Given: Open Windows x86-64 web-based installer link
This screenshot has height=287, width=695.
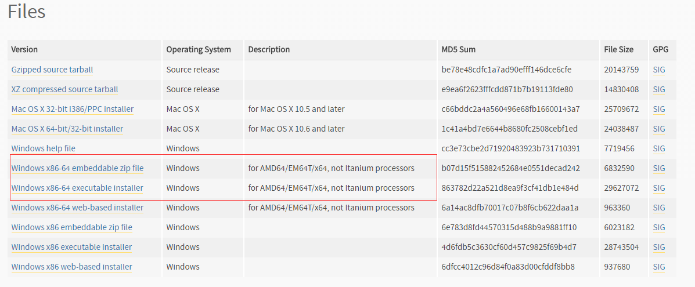Looking at the screenshot, I should click(x=77, y=208).
